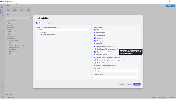Click help icon next to Use partial classes

click(114, 46)
